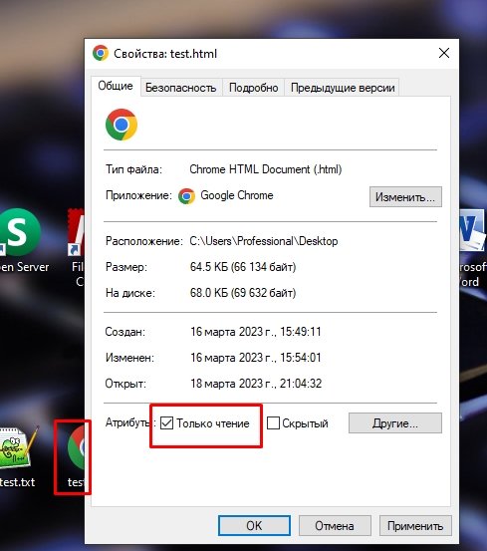Image resolution: width=487 pixels, height=551 pixels.
Task: Click the small Chrome icon beside Google Chrome
Action: coord(186,195)
